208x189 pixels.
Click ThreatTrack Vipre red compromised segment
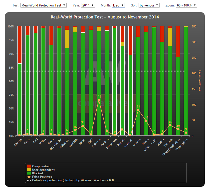(x=178, y=41)
